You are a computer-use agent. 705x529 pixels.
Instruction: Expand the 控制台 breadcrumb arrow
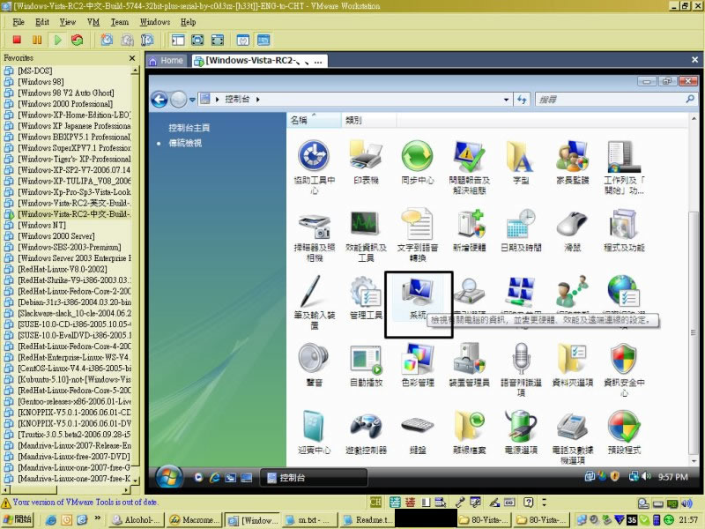[x=258, y=100]
